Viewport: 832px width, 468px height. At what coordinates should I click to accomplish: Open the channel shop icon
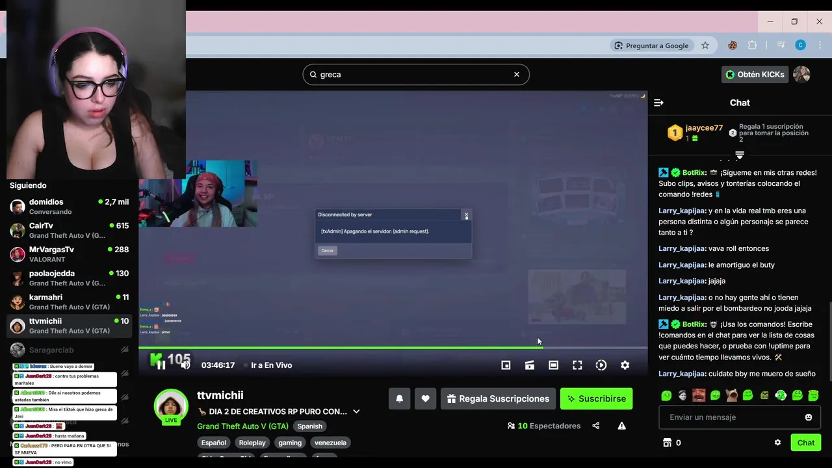[x=667, y=443]
